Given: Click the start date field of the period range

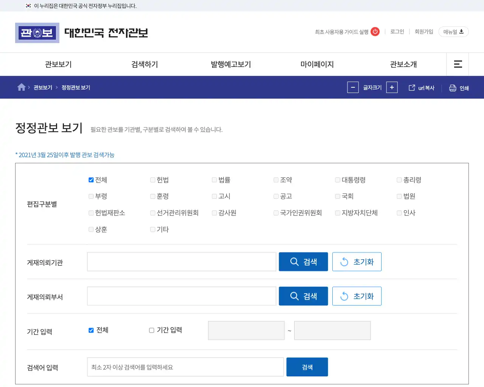Looking at the screenshot, I should click(246, 330).
